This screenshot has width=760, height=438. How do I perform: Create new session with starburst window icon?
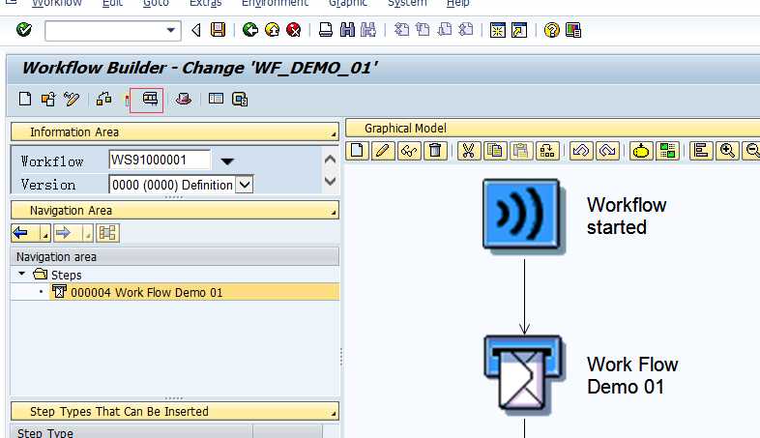click(x=497, y=30)
